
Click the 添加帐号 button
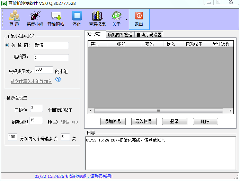113,121
